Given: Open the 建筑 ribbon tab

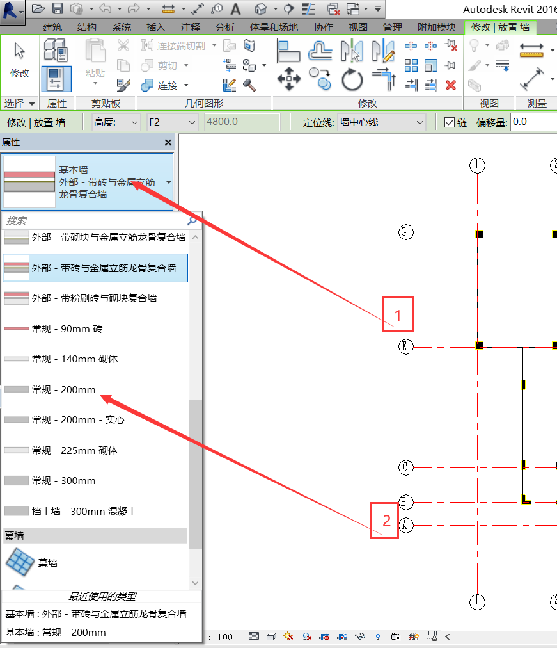Looking at the screenshot, I should 52,28.
